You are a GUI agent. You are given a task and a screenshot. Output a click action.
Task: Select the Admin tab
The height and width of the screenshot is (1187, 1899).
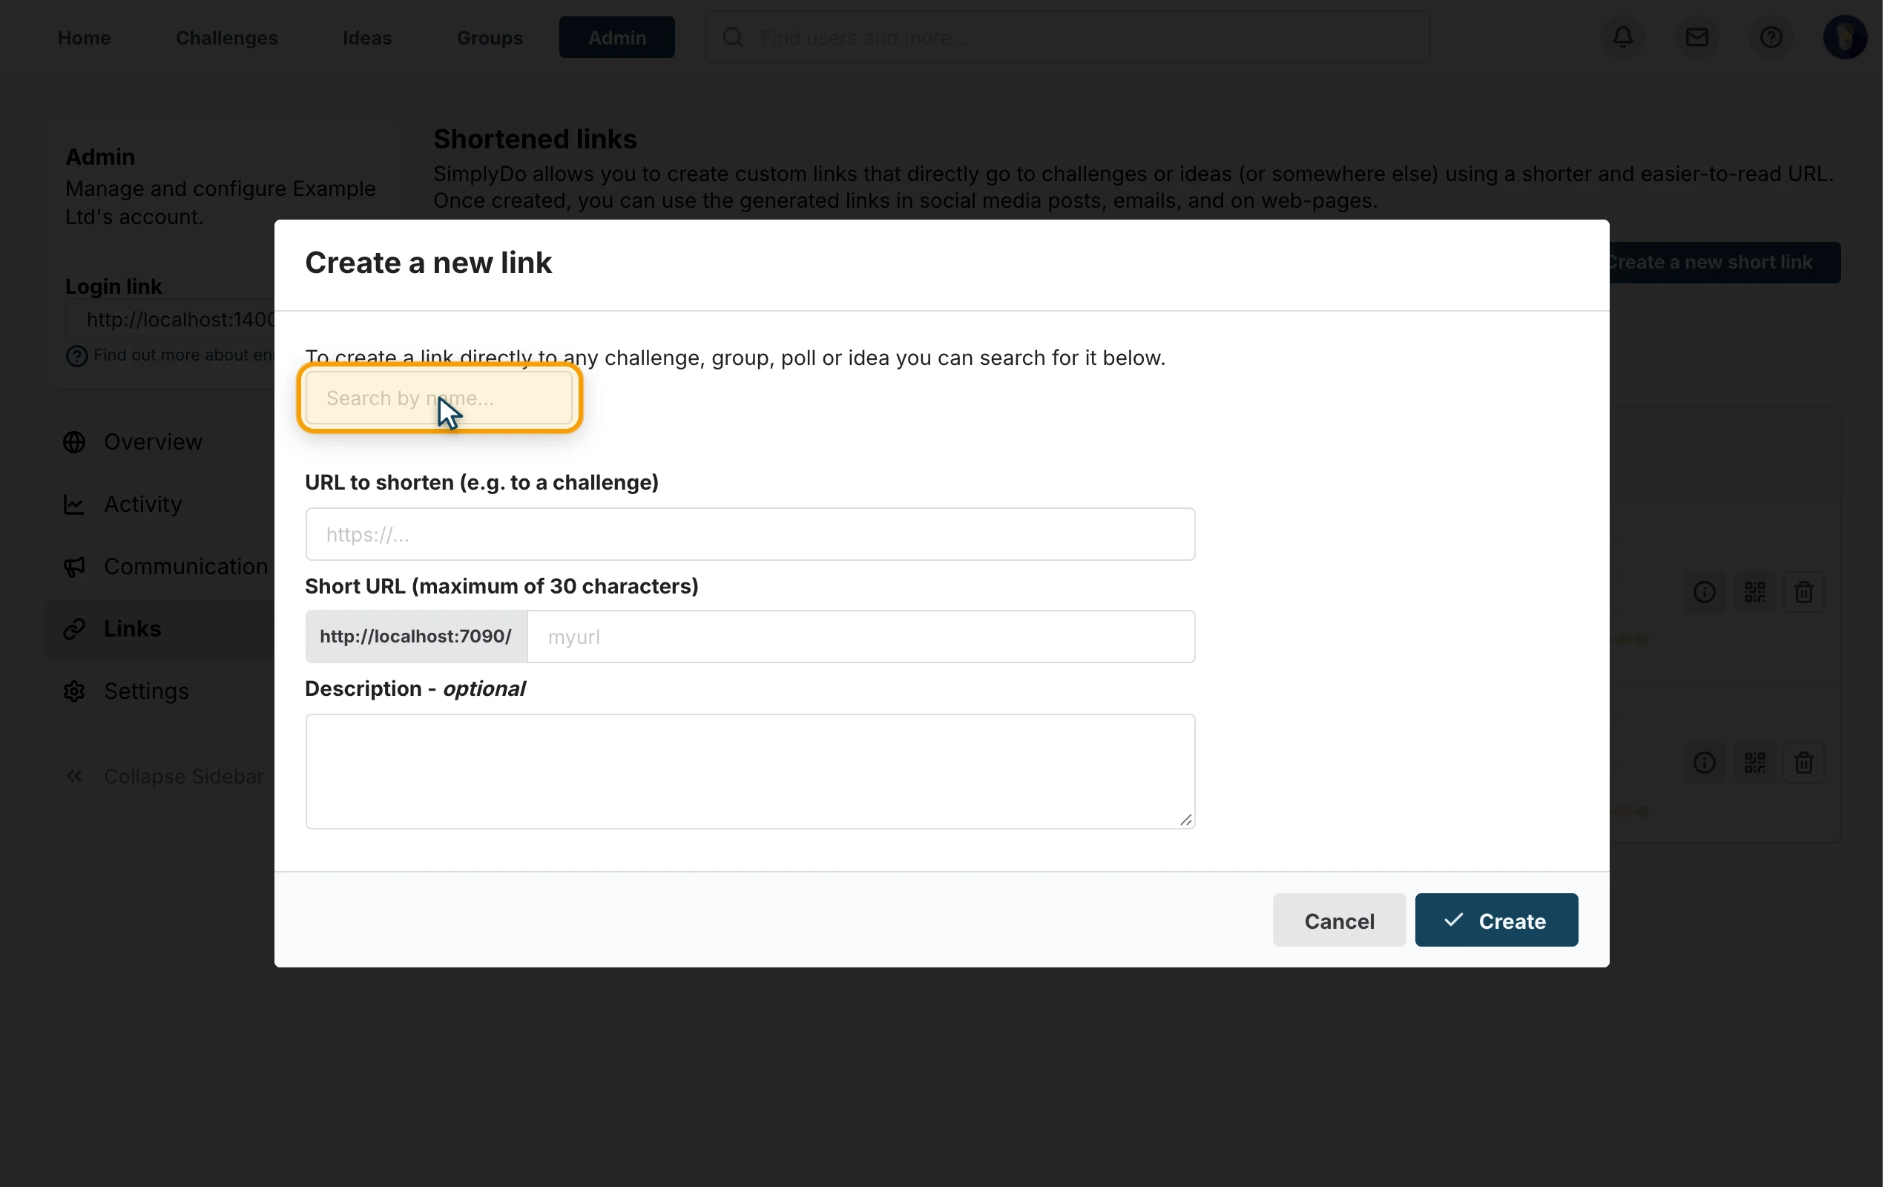616,38
